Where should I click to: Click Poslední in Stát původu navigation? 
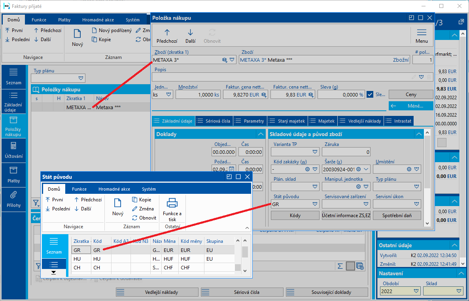(x=58, y=208)
